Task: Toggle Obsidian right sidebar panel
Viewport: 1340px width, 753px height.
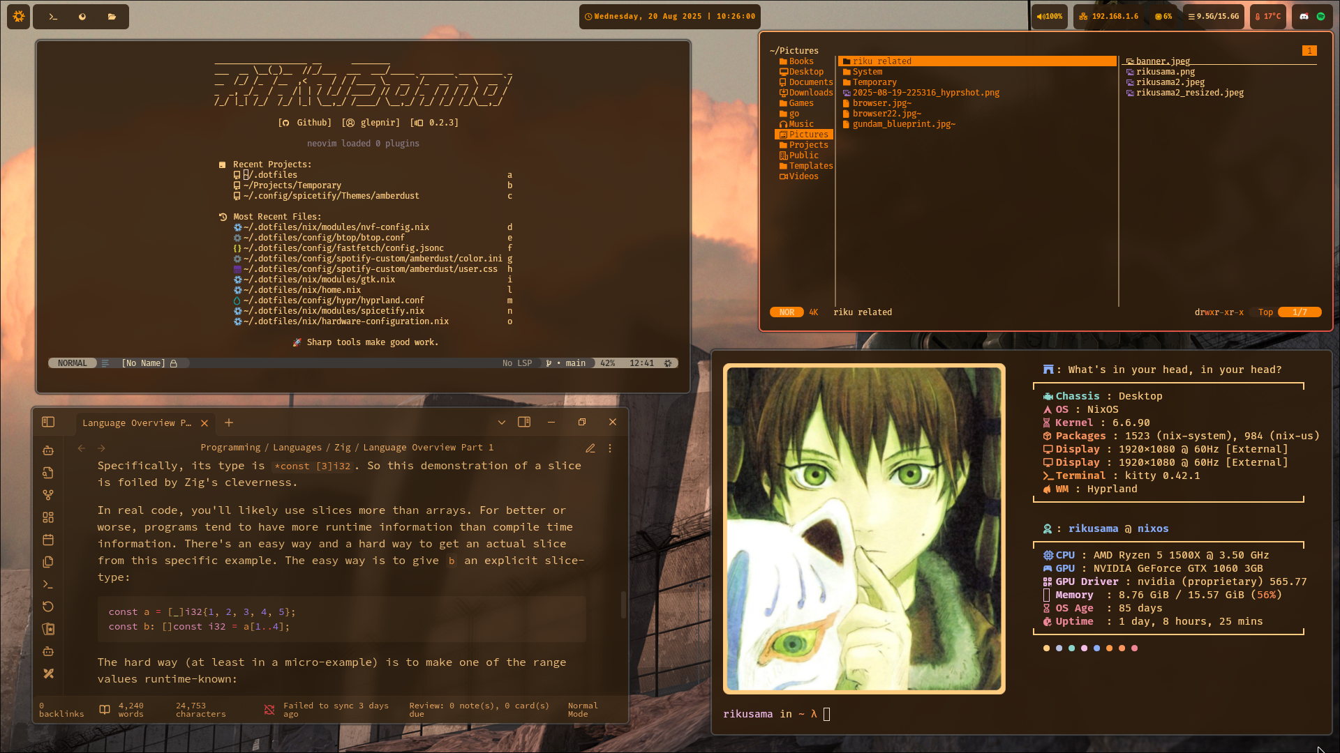Action: pos(524,422)
